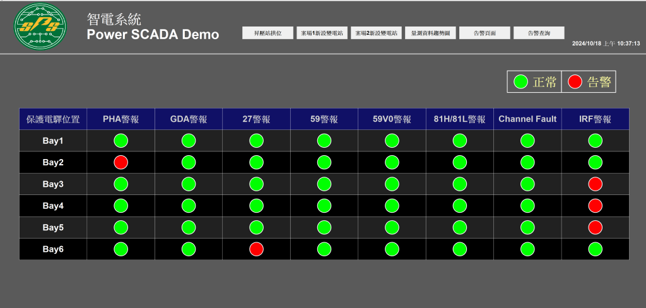Click the SPS circuit-board logo
This screenshot has width=646, height=308.
click(40, 26)
